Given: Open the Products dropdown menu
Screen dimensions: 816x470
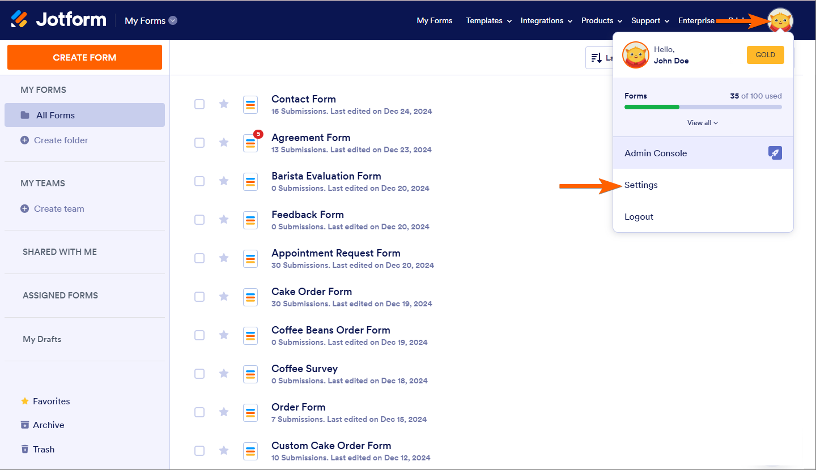Looking at the screenshot, I should click(602, 21).
